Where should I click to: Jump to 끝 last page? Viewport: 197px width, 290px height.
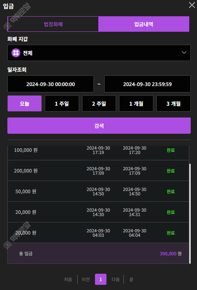coord(131,279)
